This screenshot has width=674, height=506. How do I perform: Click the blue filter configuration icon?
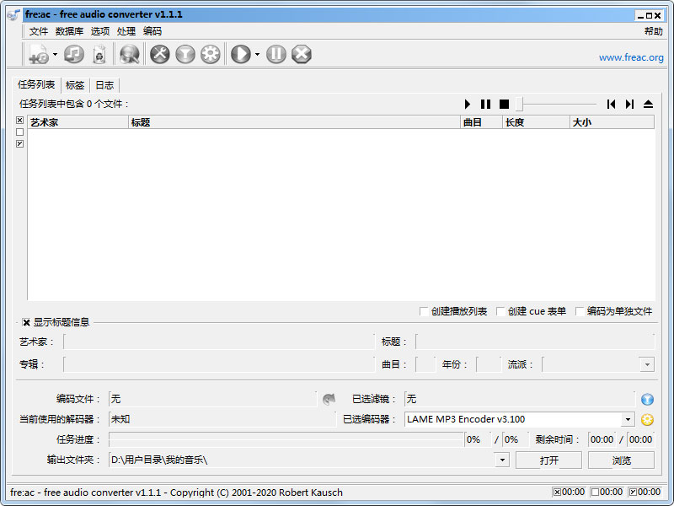point(647,399)
